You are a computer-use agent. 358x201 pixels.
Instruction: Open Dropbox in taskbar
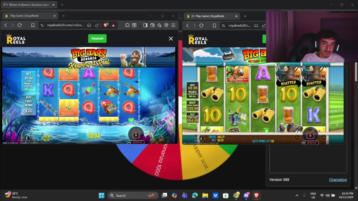215,195
